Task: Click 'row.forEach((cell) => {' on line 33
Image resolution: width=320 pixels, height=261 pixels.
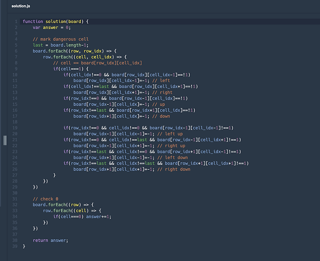Action: point(72,211)
